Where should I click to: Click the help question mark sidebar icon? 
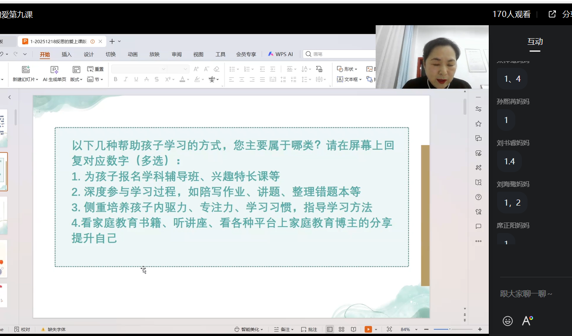(478, 197)
